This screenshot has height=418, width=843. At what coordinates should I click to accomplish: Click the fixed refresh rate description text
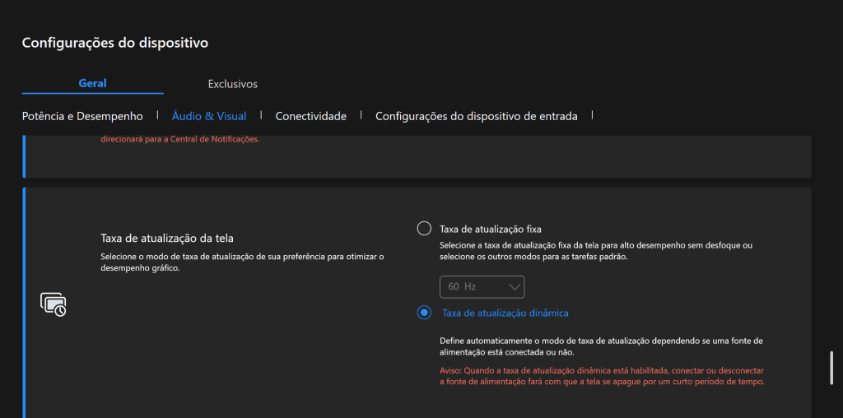(596, 251)
